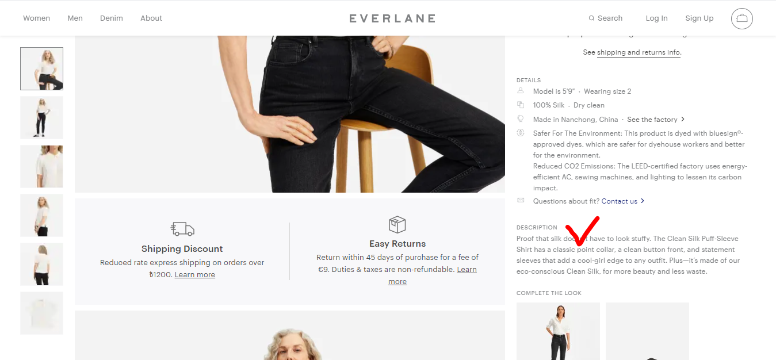
Task: Open the shipping and returns info link
Action: (x=639, y=52)
